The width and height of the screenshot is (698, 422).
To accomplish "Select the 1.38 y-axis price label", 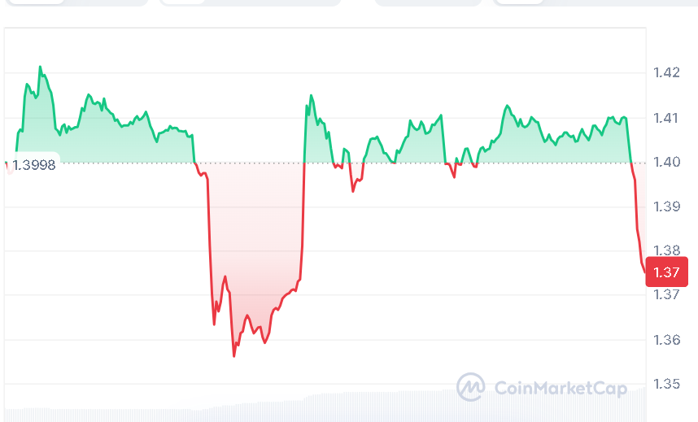I will coord(666,250).
